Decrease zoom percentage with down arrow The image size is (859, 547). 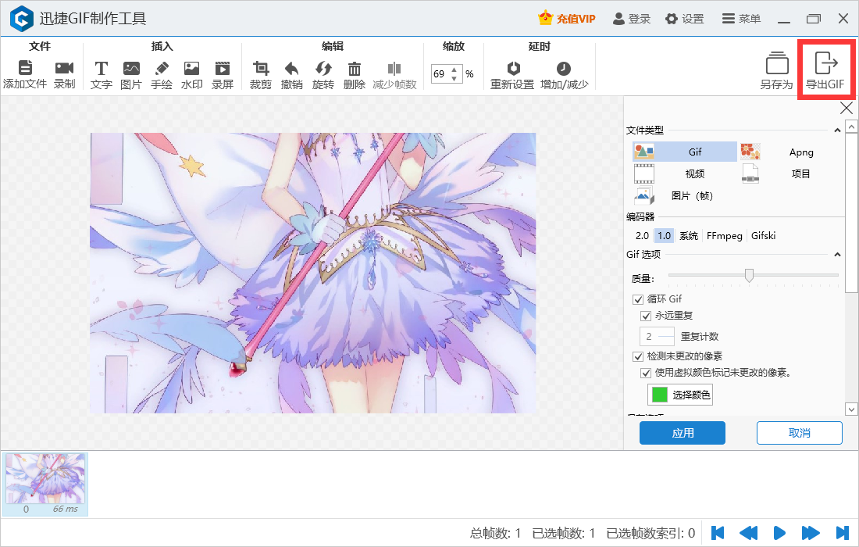[454, 78]
